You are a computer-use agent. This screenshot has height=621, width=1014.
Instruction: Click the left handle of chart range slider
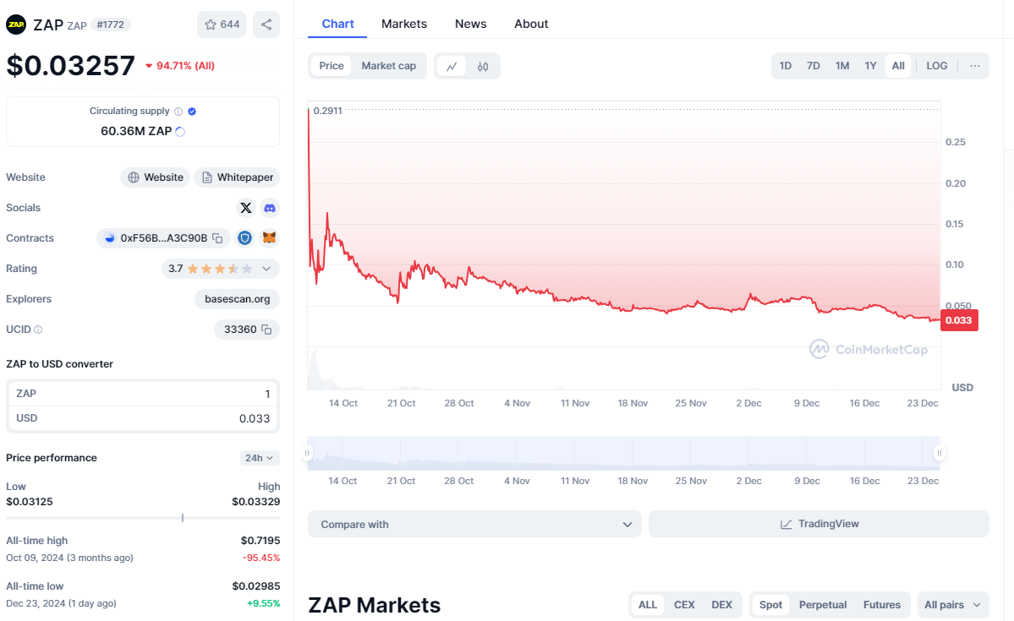tap(308, 454)
